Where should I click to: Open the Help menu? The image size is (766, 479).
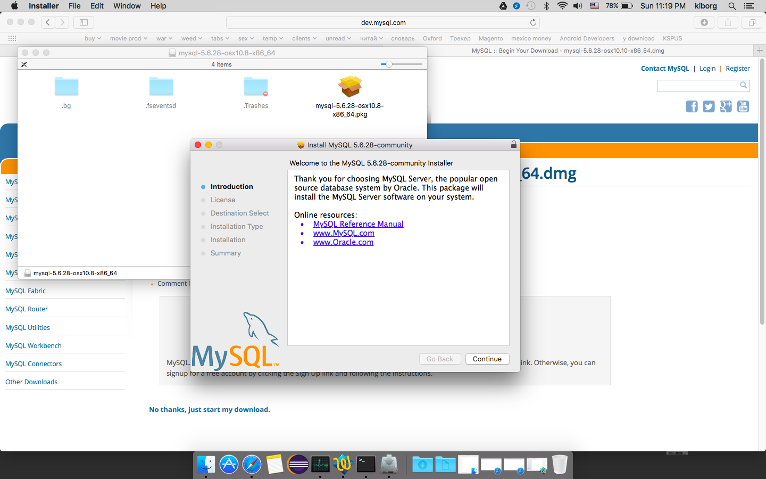(159, 6)
